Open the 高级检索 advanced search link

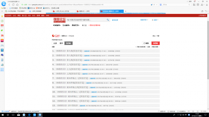point(115,20)
